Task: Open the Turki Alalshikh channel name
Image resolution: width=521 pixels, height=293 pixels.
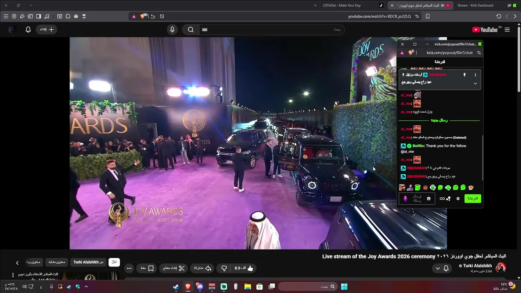Action: [477, 266]
